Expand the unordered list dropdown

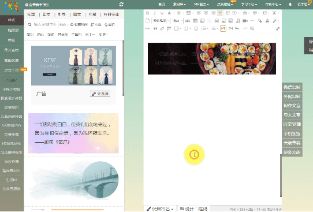click(218, 29)
